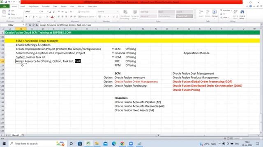Click the red Font Color button
The height and width of the screenshot is (147, 263).
52,17
